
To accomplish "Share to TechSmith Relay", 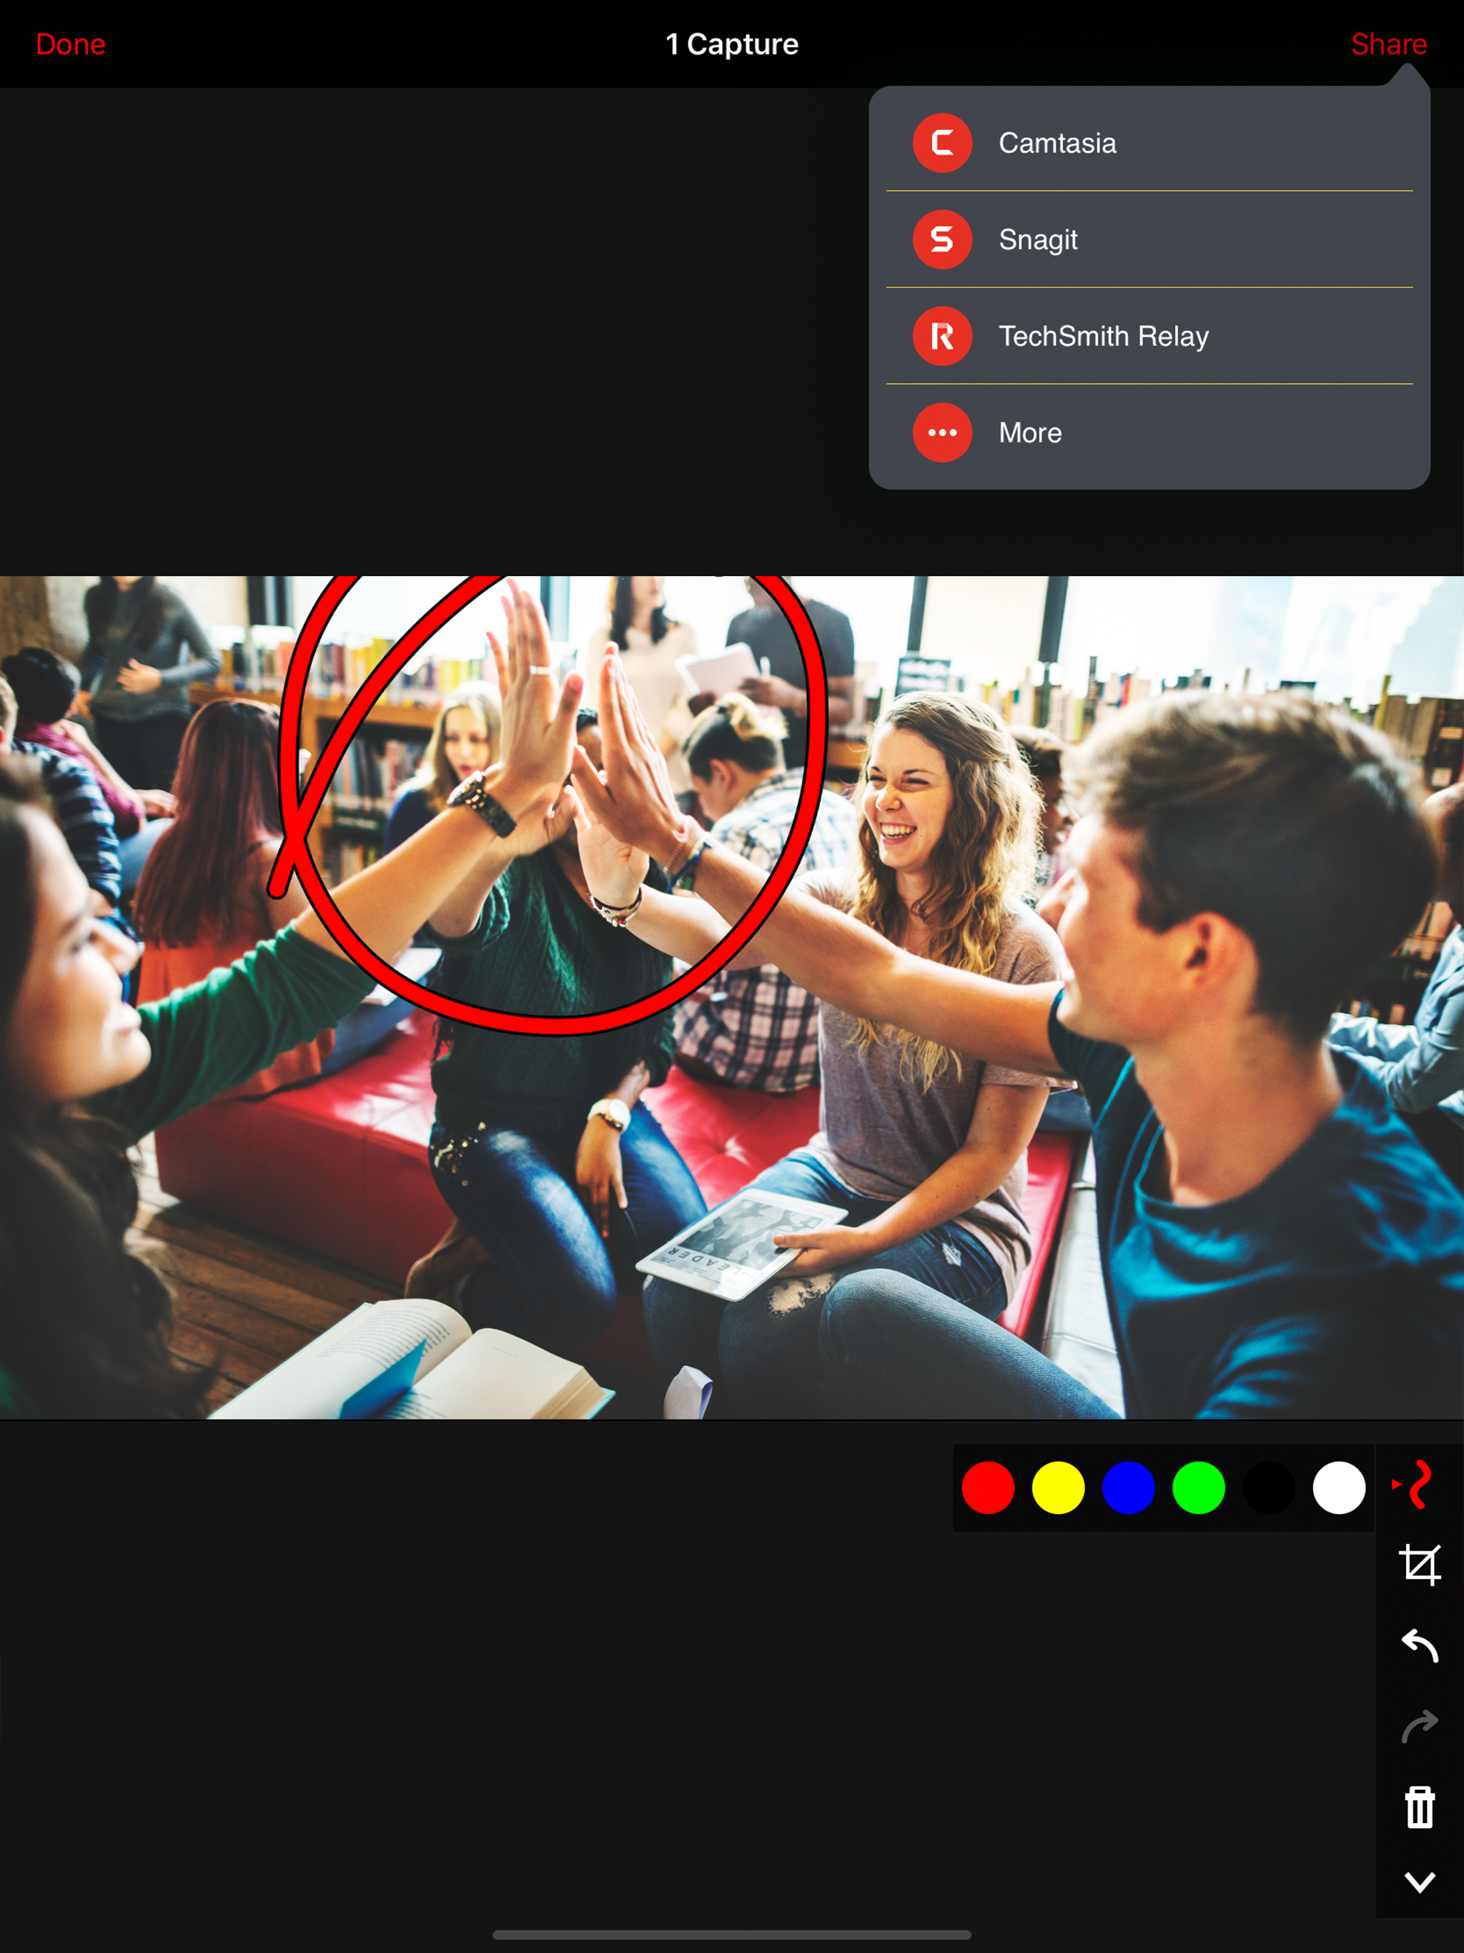I will [x=1149, y=337].
